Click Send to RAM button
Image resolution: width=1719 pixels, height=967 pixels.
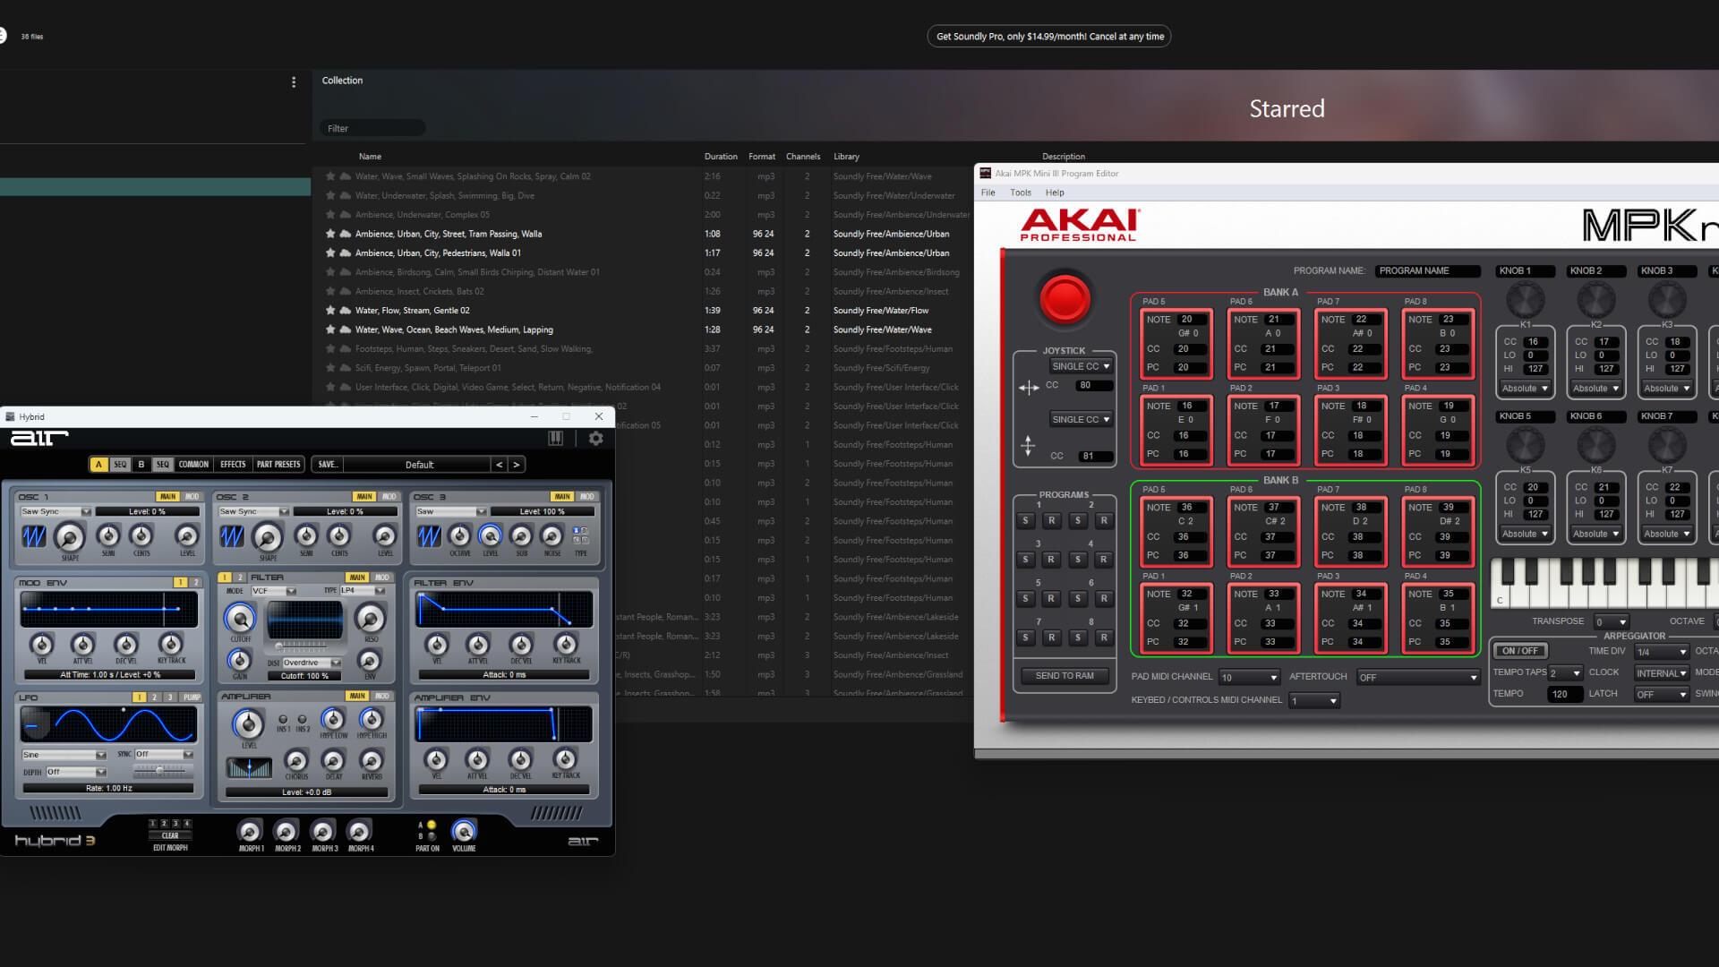(1065, 676)
